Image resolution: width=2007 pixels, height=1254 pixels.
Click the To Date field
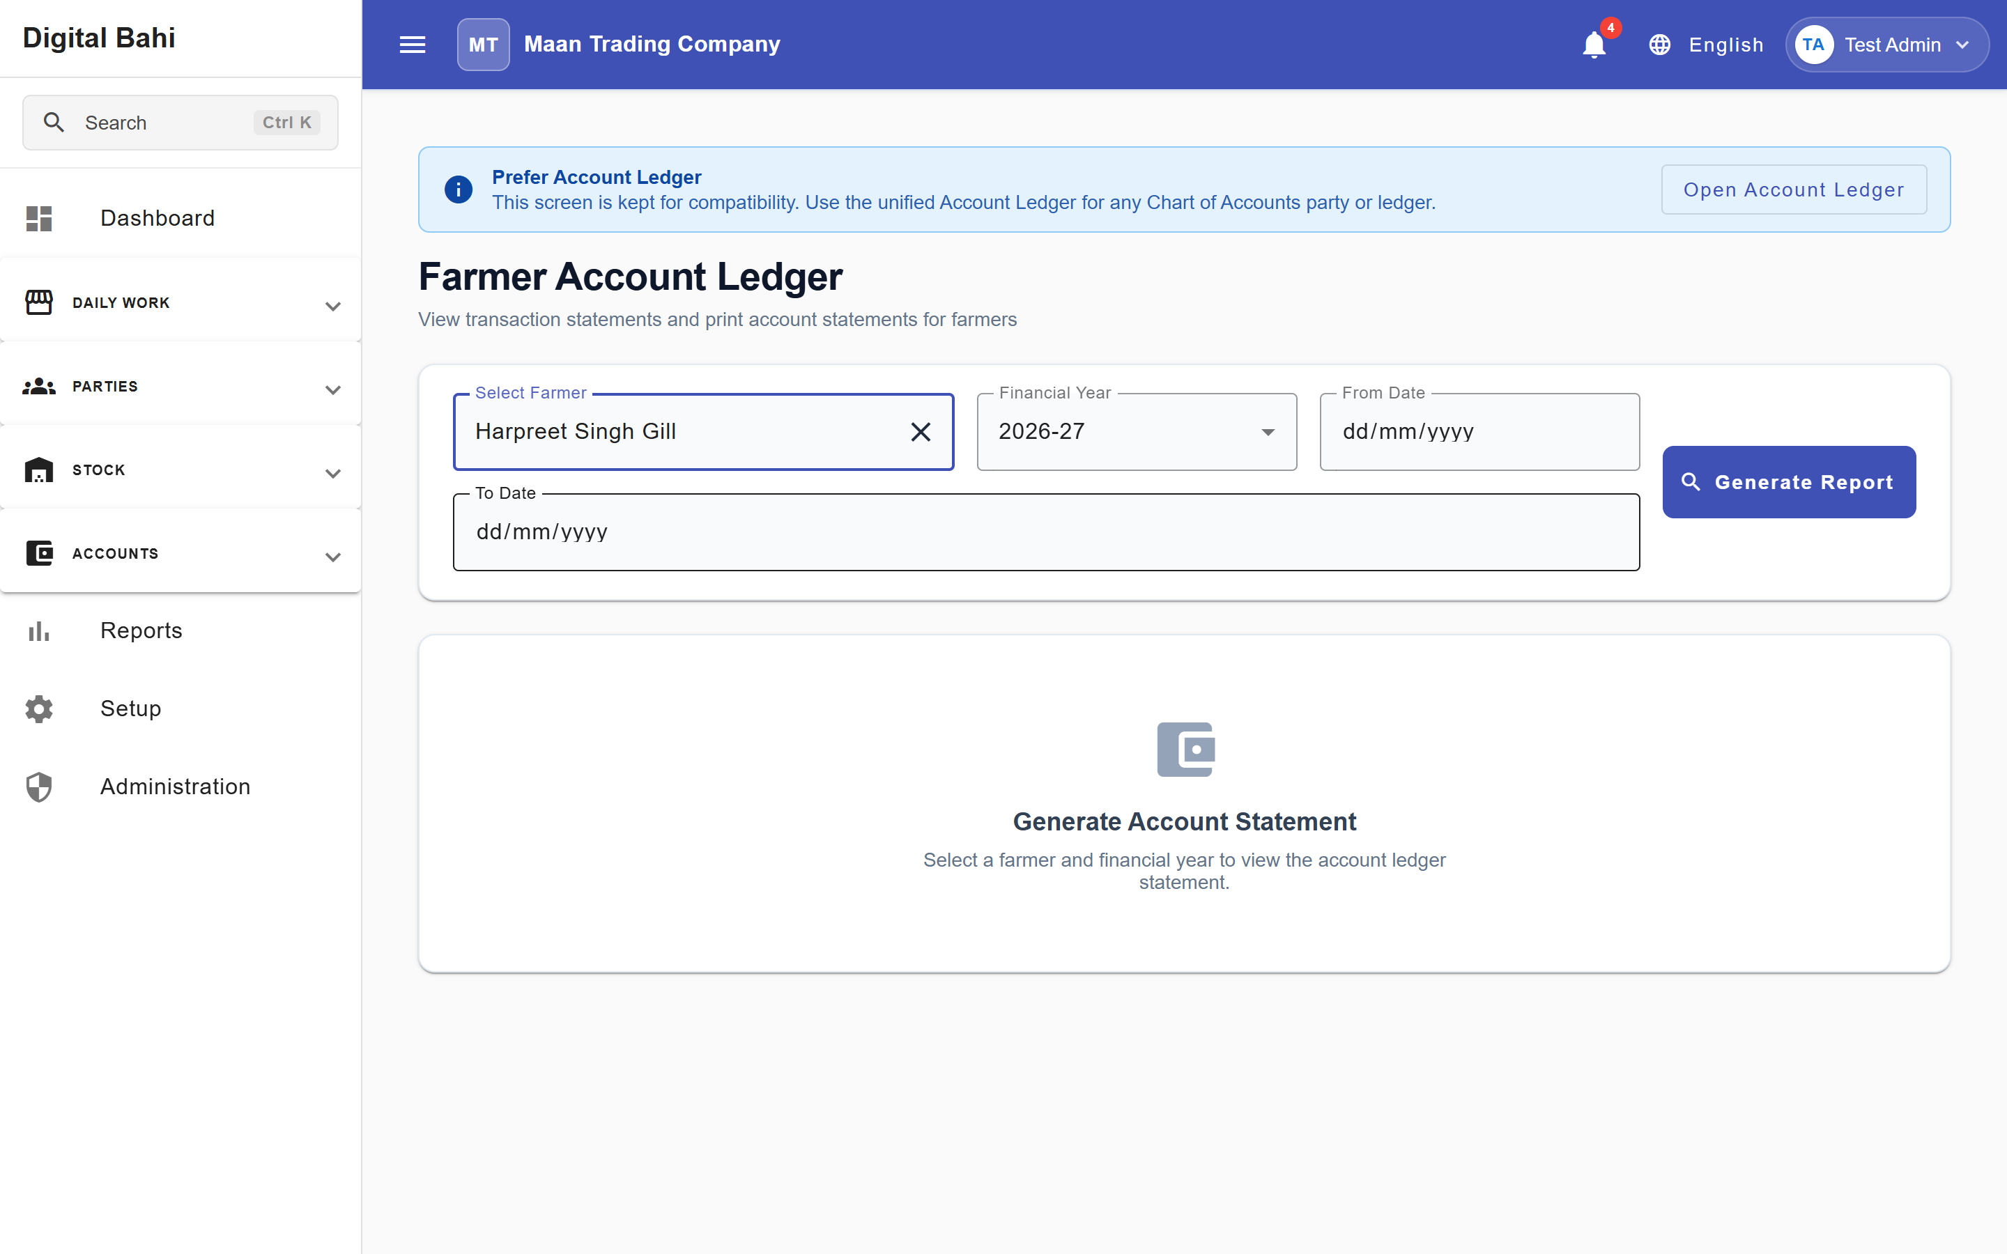point(1047,532)
